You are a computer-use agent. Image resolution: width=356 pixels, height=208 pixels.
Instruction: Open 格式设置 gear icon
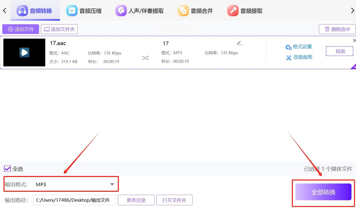click(x=289, y=47)
